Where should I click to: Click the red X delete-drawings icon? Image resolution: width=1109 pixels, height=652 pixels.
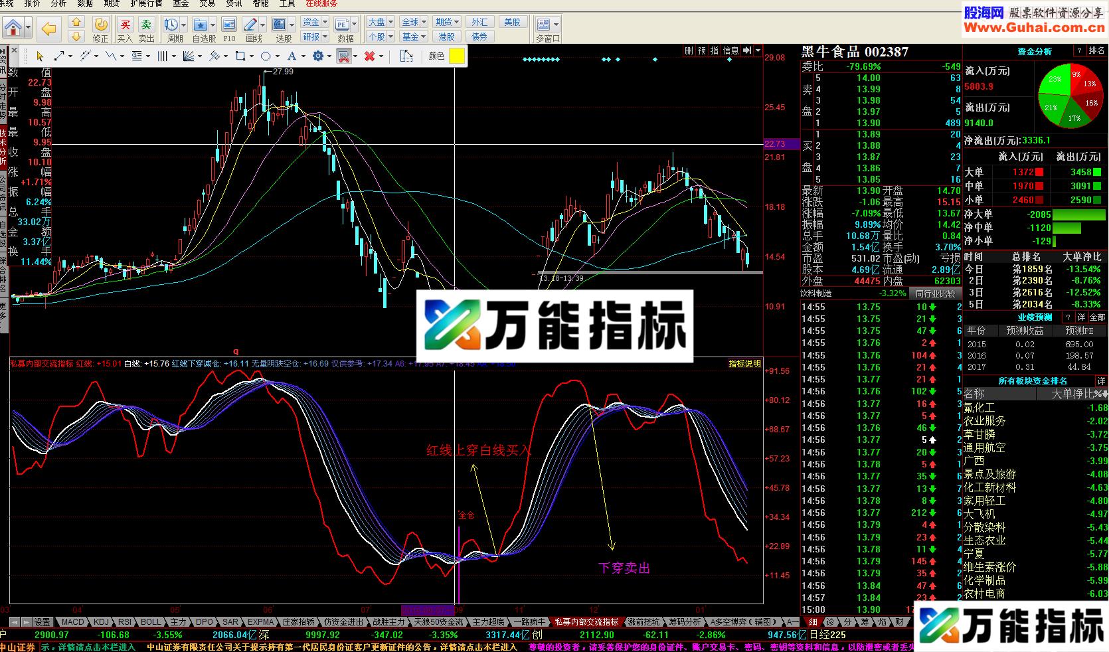(x=371, y=56)
